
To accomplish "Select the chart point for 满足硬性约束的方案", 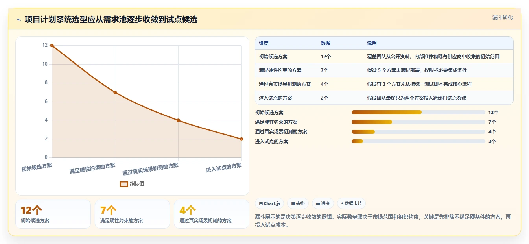I will pos(115,92).
